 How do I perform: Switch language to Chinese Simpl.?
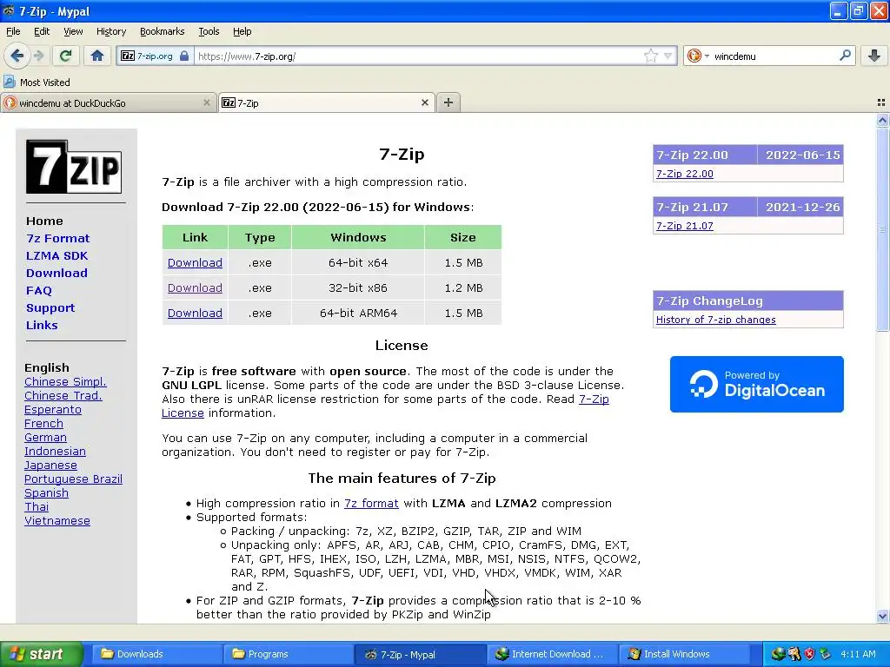[x=65, y=382]
